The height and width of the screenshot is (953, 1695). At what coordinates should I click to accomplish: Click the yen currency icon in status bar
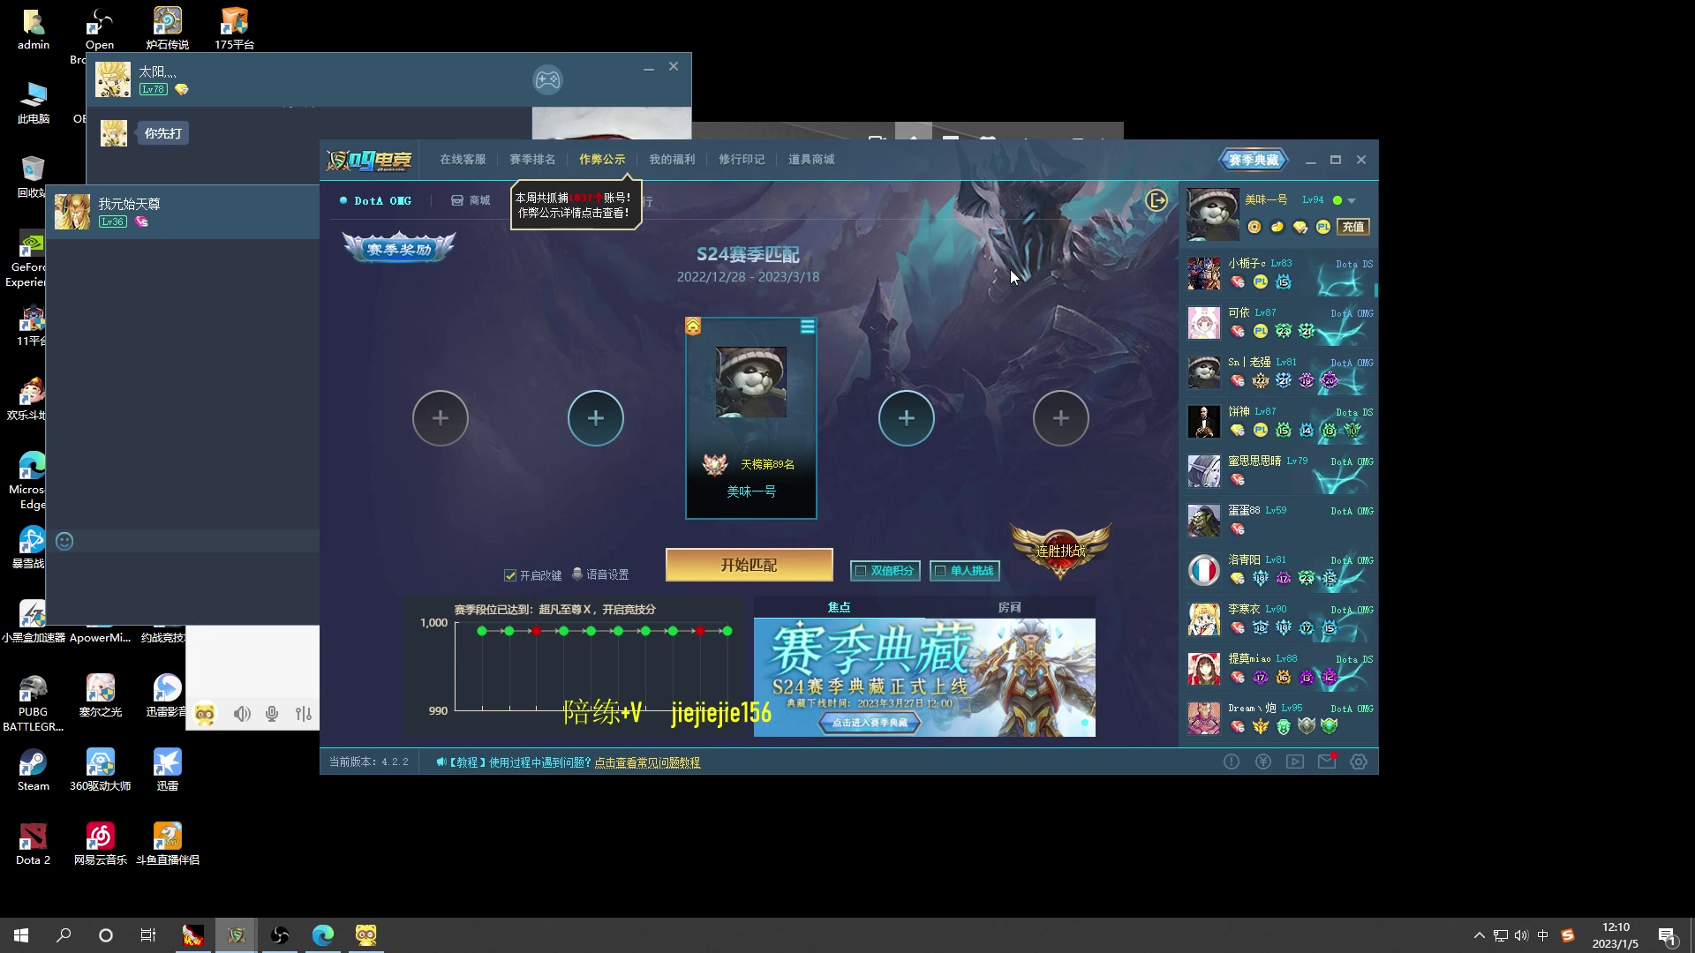point(1263,762)
